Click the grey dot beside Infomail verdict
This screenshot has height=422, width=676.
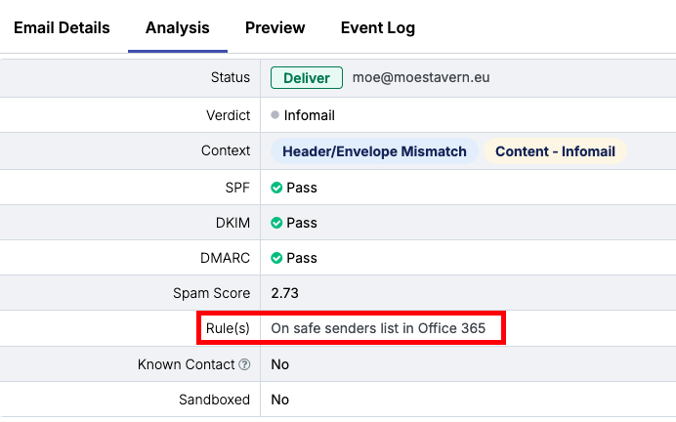(x=275, y=115)
